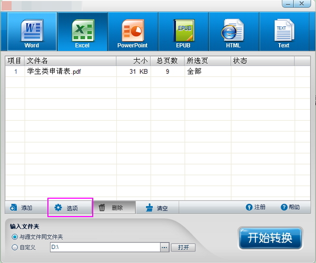Open the 注册 registration dialog
316x263 pixels.
click(255, 207)
